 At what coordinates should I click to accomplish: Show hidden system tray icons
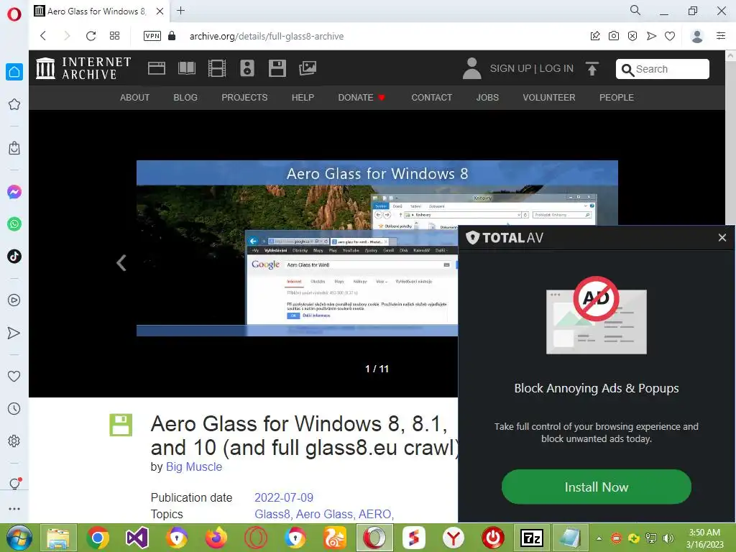(599, 538)
